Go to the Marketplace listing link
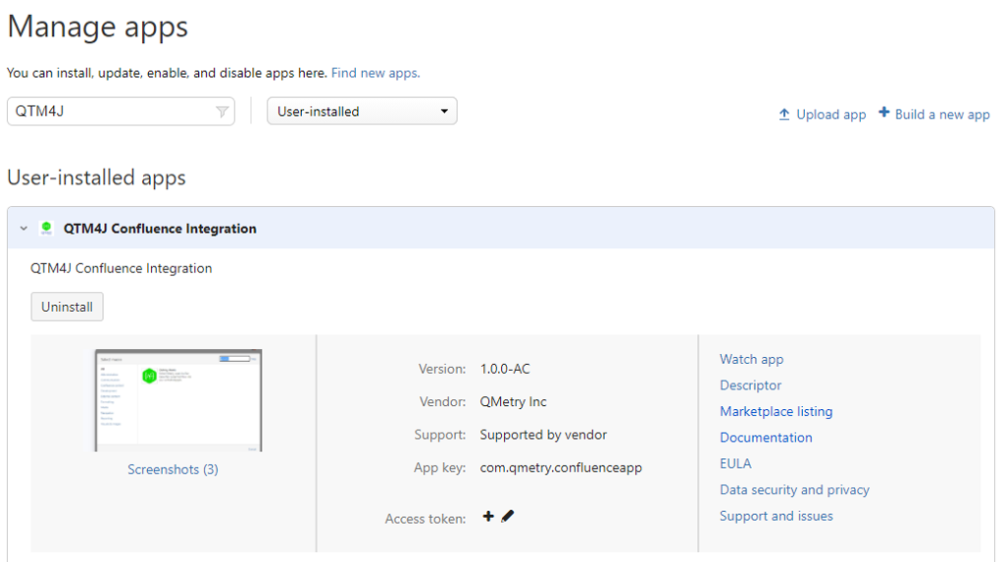Image resolution: width=1004 pixels, height=562 pixels. (x=776, y=411)
